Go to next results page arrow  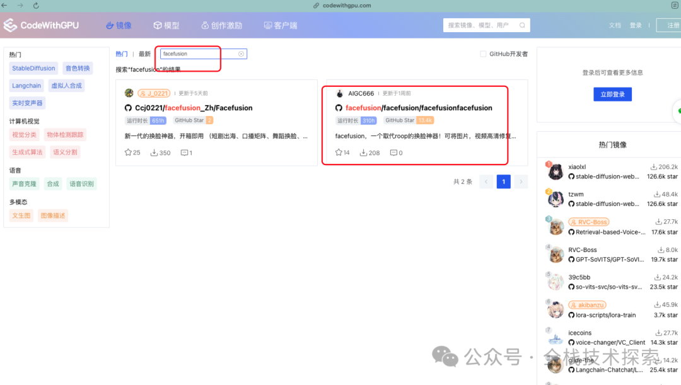tap(521, 181)
